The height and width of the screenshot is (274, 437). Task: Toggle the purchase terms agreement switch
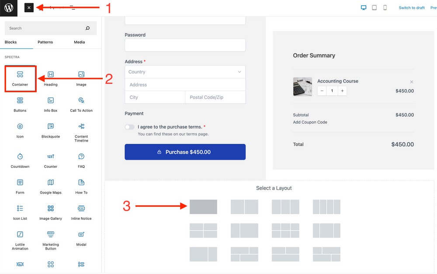(x=129, y=127)
